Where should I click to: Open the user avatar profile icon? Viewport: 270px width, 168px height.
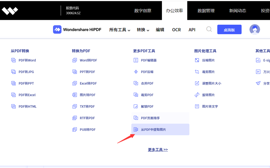(254, 30)
